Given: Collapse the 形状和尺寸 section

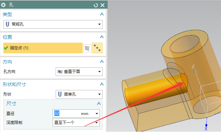Looking at the screenshot, I should 102,84.
